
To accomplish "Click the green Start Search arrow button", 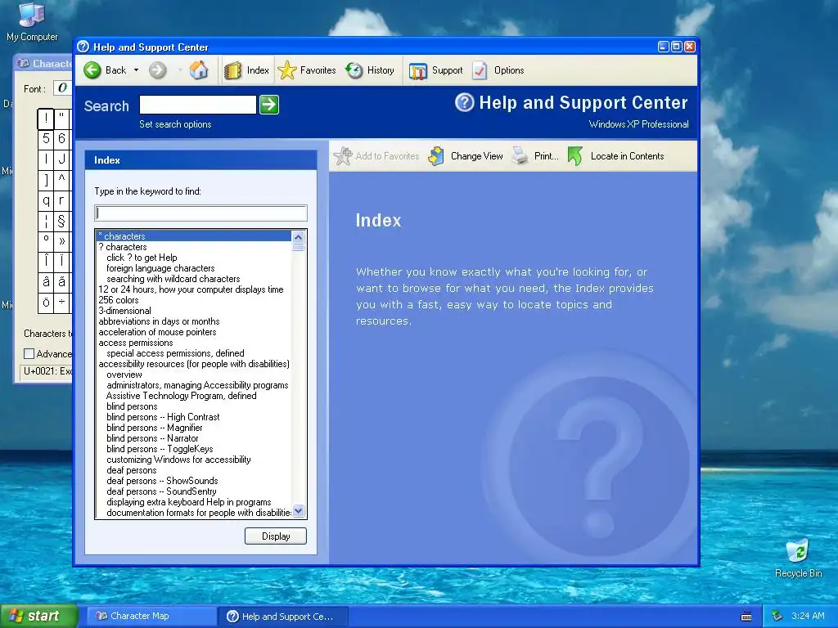I will coord(268,105).
